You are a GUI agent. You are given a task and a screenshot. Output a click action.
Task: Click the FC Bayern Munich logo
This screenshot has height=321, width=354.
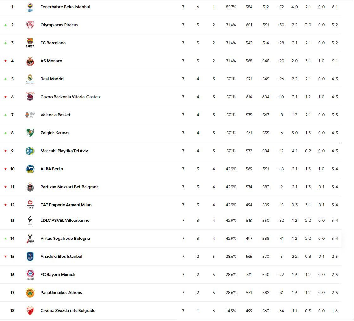pos(30,275)
